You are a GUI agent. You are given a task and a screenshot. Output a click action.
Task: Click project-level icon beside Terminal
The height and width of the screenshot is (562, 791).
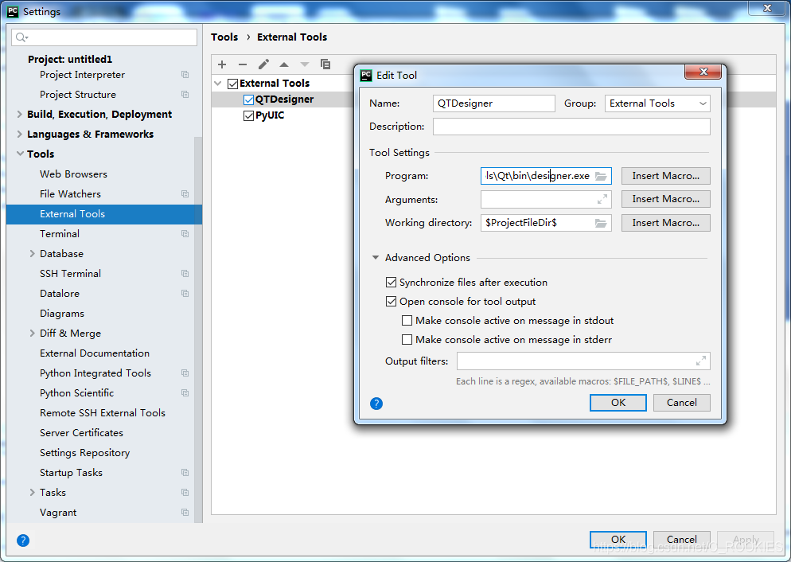[185, 234]
